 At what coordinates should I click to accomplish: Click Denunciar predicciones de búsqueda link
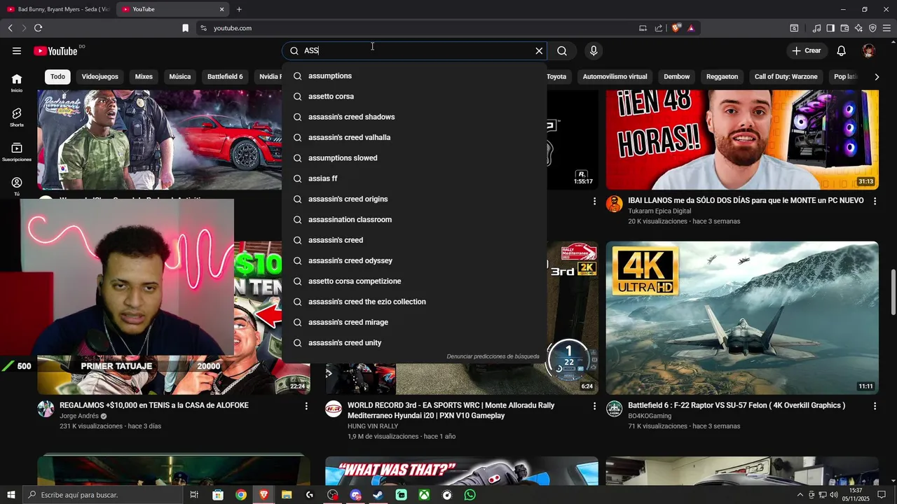[x=493, y=356]
